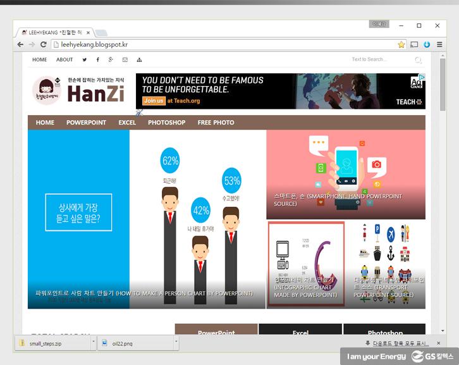This screenshot has height=365, width=459.
Task: Go to FREE PHOTO menu item
Action: tap(216, 123)
